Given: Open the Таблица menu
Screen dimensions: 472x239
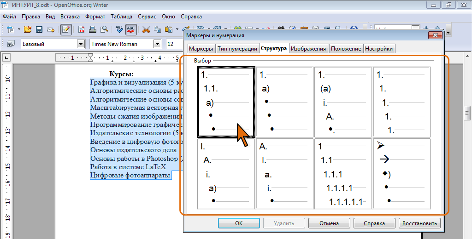Looking at the screenshot, I should tap(121, 17).
